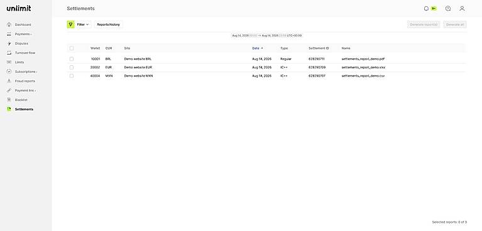Viewport: 482px width, 231px height.
Task: Click the unlimit logo
Action: [19, 8]
